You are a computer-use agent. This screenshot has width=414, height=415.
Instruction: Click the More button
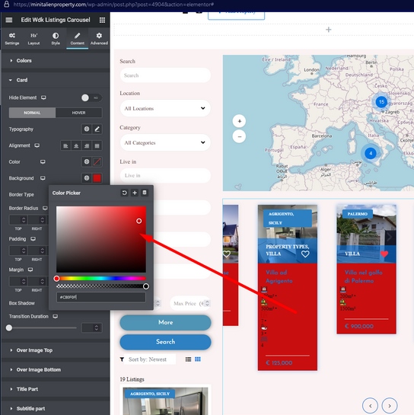pyautogui.click(x=165, y=322)
